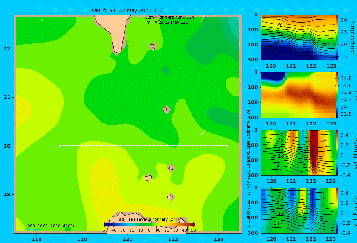Click the 34.8 tick on the salinity color bar

click(346, 78)
